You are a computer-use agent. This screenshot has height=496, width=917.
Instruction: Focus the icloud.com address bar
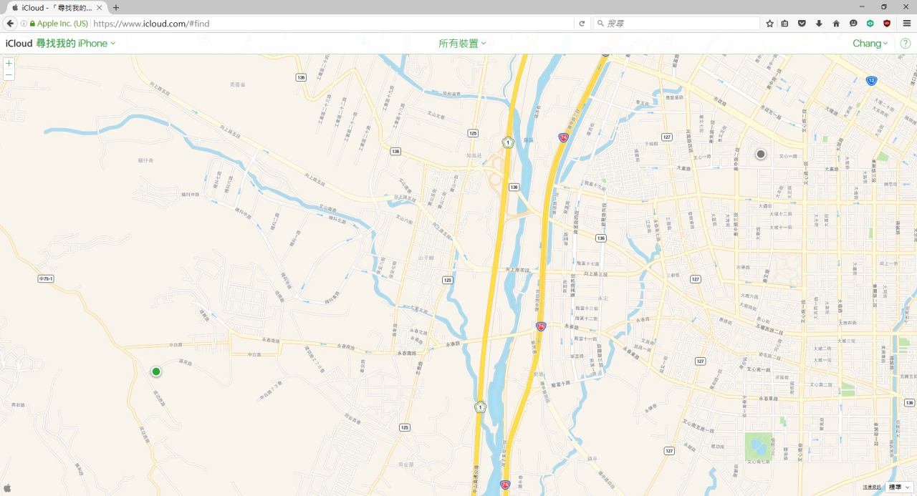coord(333,24)
